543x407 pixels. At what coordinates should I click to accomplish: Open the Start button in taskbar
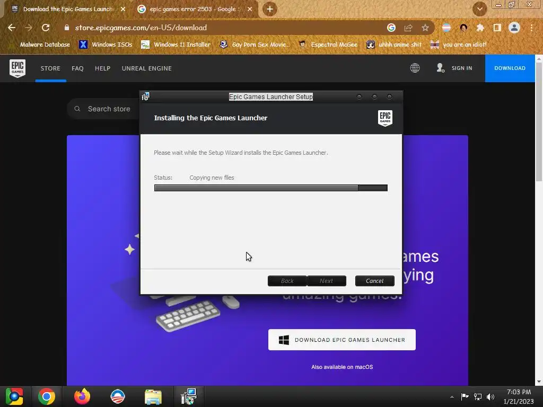[14, 396]
